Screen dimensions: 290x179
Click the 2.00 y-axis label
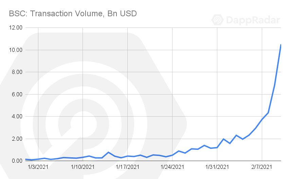[x=16, y=139]
